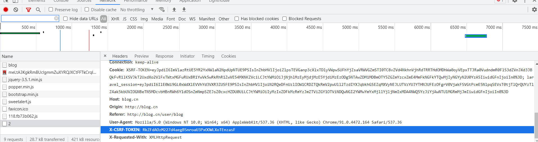Select the blog request row
Viewport: 538px width, 142px height.
pyautogui.click(x=50, y=65)
